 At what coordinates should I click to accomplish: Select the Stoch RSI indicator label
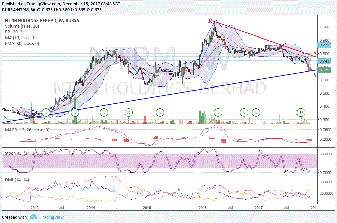click(x=26, y=153)
